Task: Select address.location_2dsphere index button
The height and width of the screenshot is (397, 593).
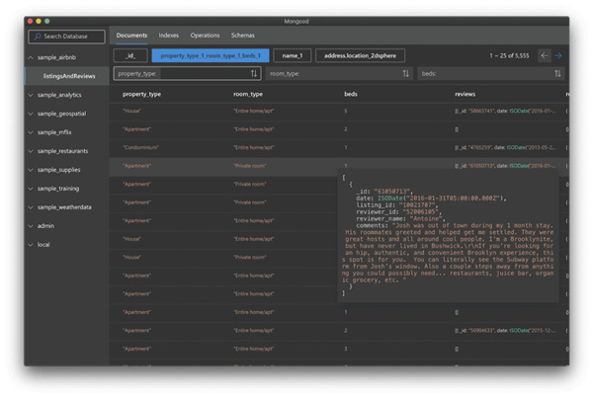Action: tap(360, 56)
